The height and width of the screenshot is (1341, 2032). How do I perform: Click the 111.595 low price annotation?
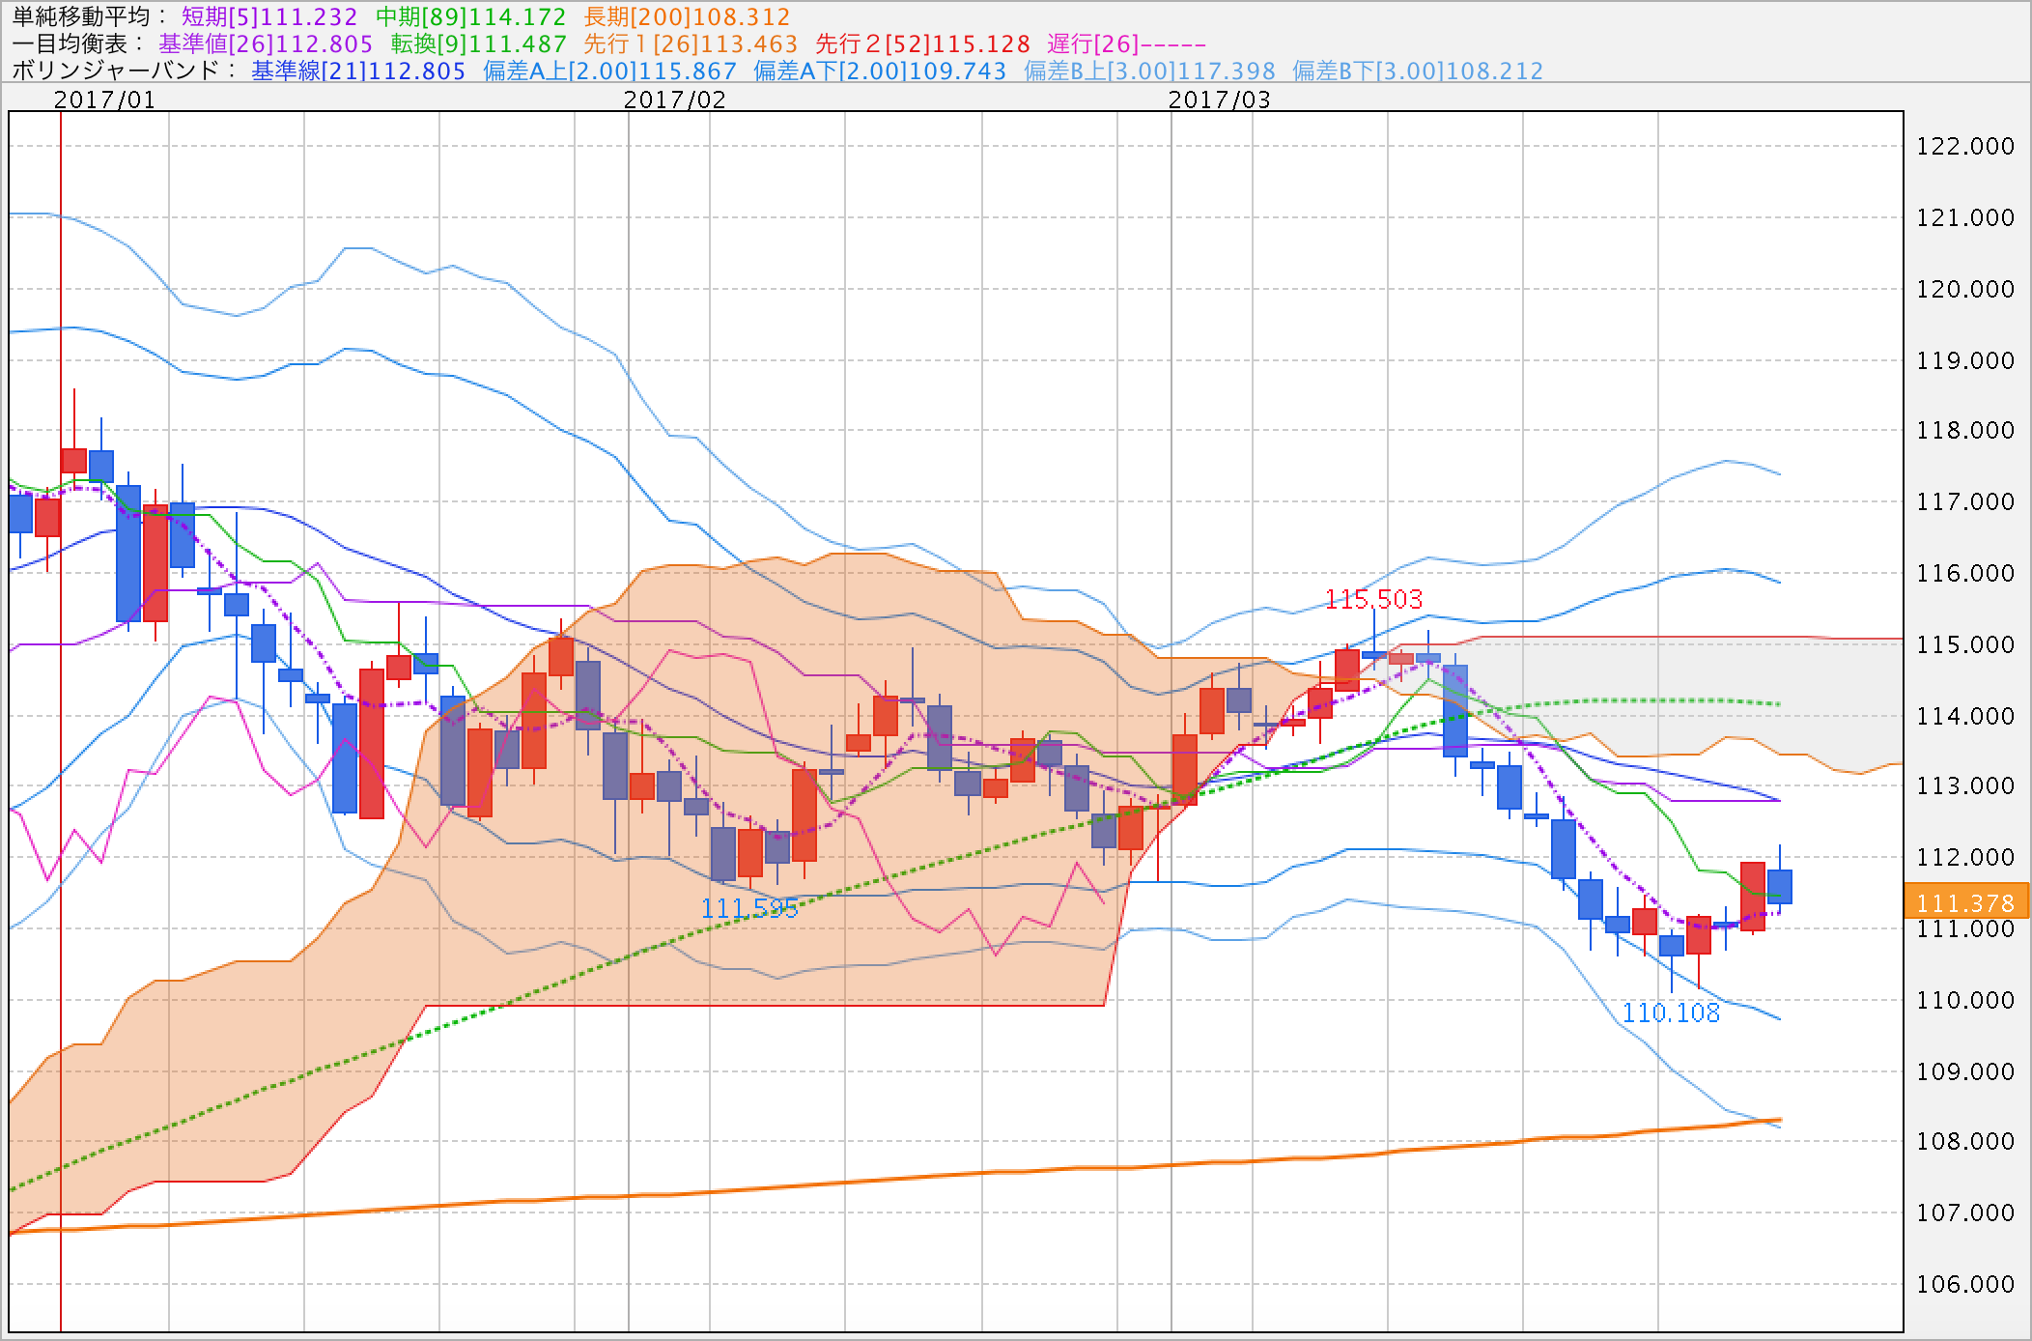tap(749, 909)
